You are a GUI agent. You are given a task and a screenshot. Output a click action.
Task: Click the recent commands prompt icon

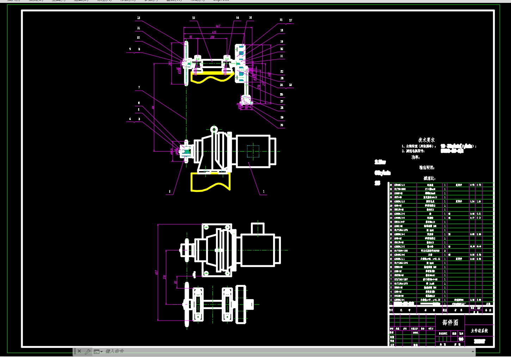click(96, 352)
